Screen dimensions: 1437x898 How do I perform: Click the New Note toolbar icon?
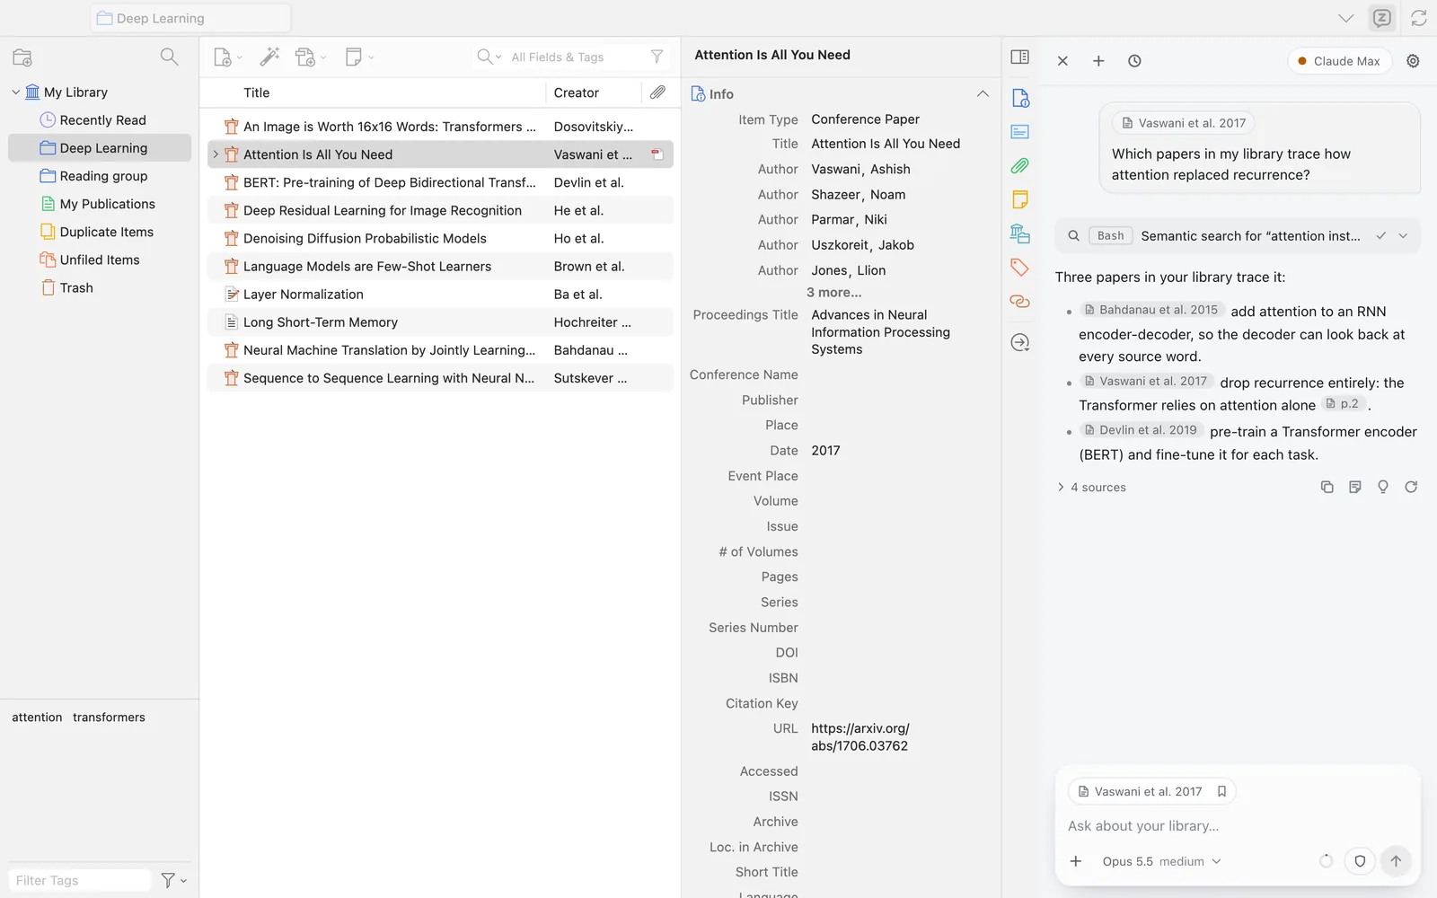354,57
